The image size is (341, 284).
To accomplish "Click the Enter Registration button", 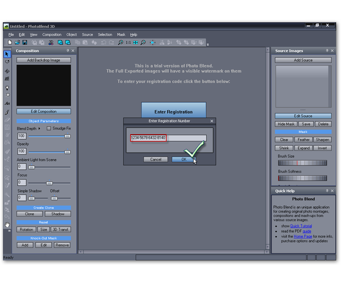I will (173, 110).
